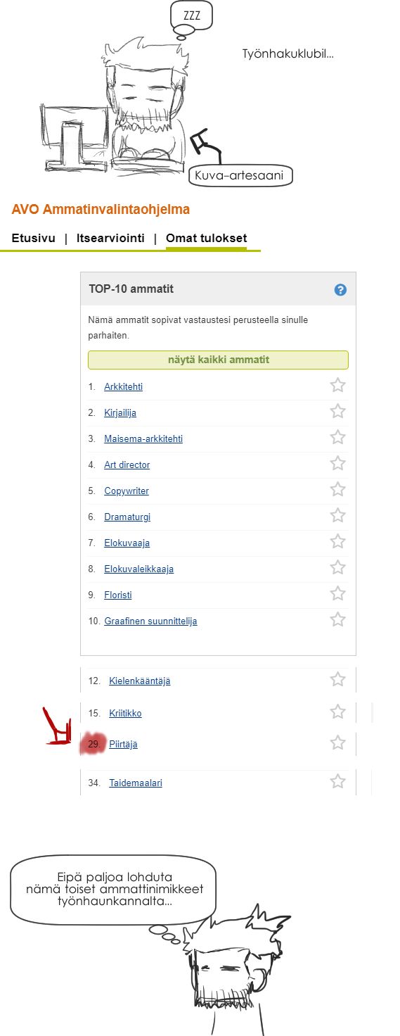Star the Kriitikko profession
Screen dimensions: 400x1036
point(338,712)
